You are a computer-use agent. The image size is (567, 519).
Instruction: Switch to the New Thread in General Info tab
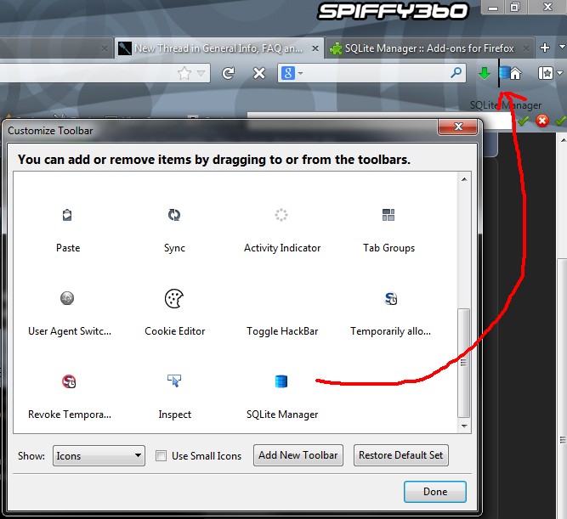tap(217, 48)
